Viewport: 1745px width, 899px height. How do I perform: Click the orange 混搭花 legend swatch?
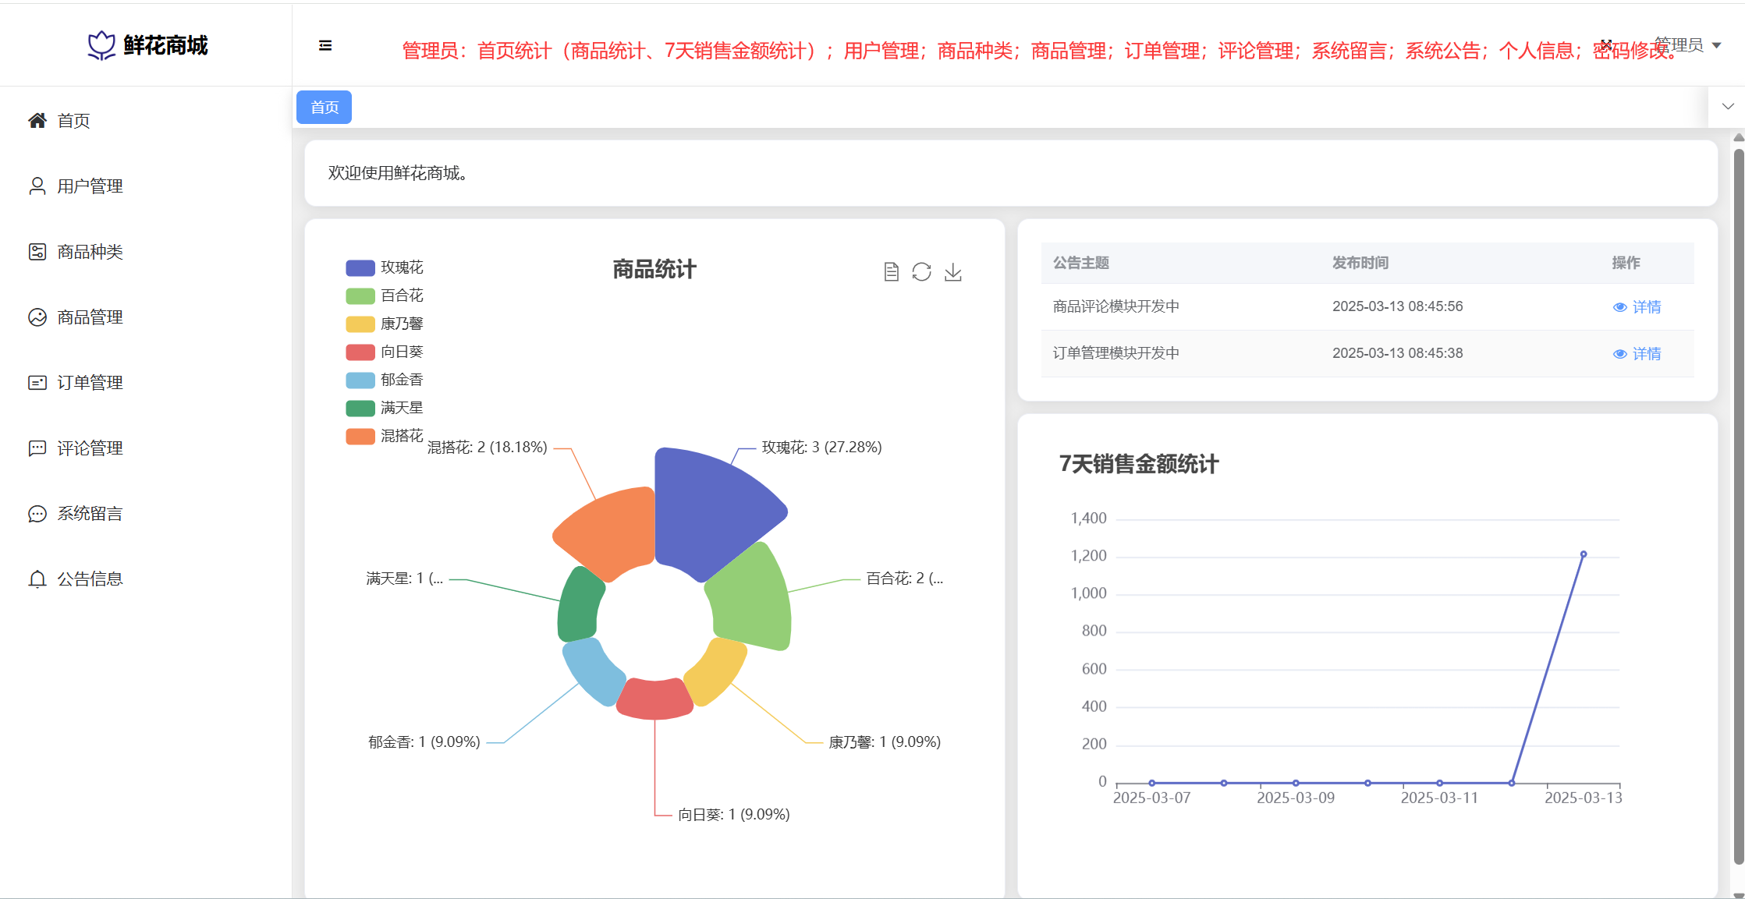point(360,436)
